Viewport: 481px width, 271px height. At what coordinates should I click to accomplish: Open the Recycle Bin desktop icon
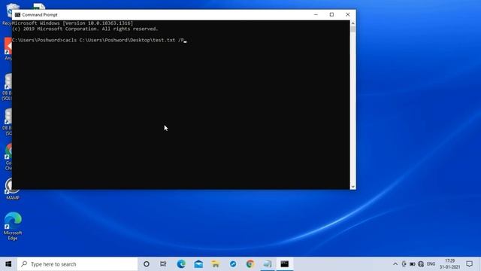pos(8,14)
